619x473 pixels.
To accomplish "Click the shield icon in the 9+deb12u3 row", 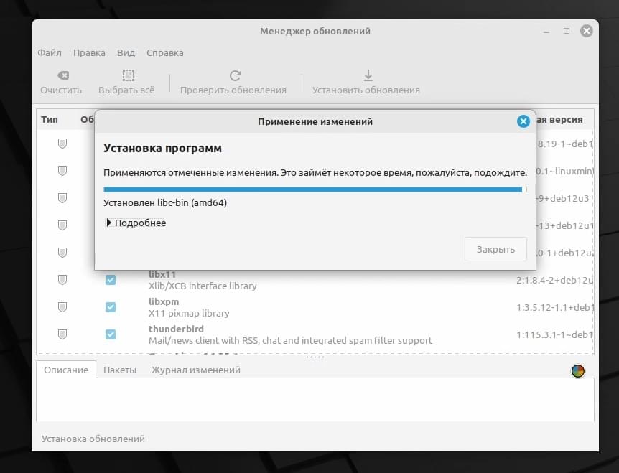I will tap(62, 197).
